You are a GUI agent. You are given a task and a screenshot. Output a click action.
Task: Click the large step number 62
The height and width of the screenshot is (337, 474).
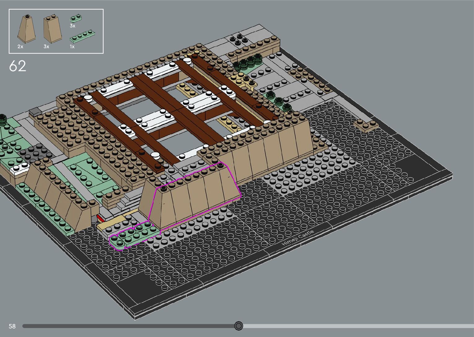point(18,66)
